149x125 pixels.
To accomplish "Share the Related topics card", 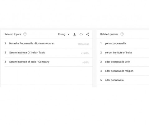I will click(88, 34).
